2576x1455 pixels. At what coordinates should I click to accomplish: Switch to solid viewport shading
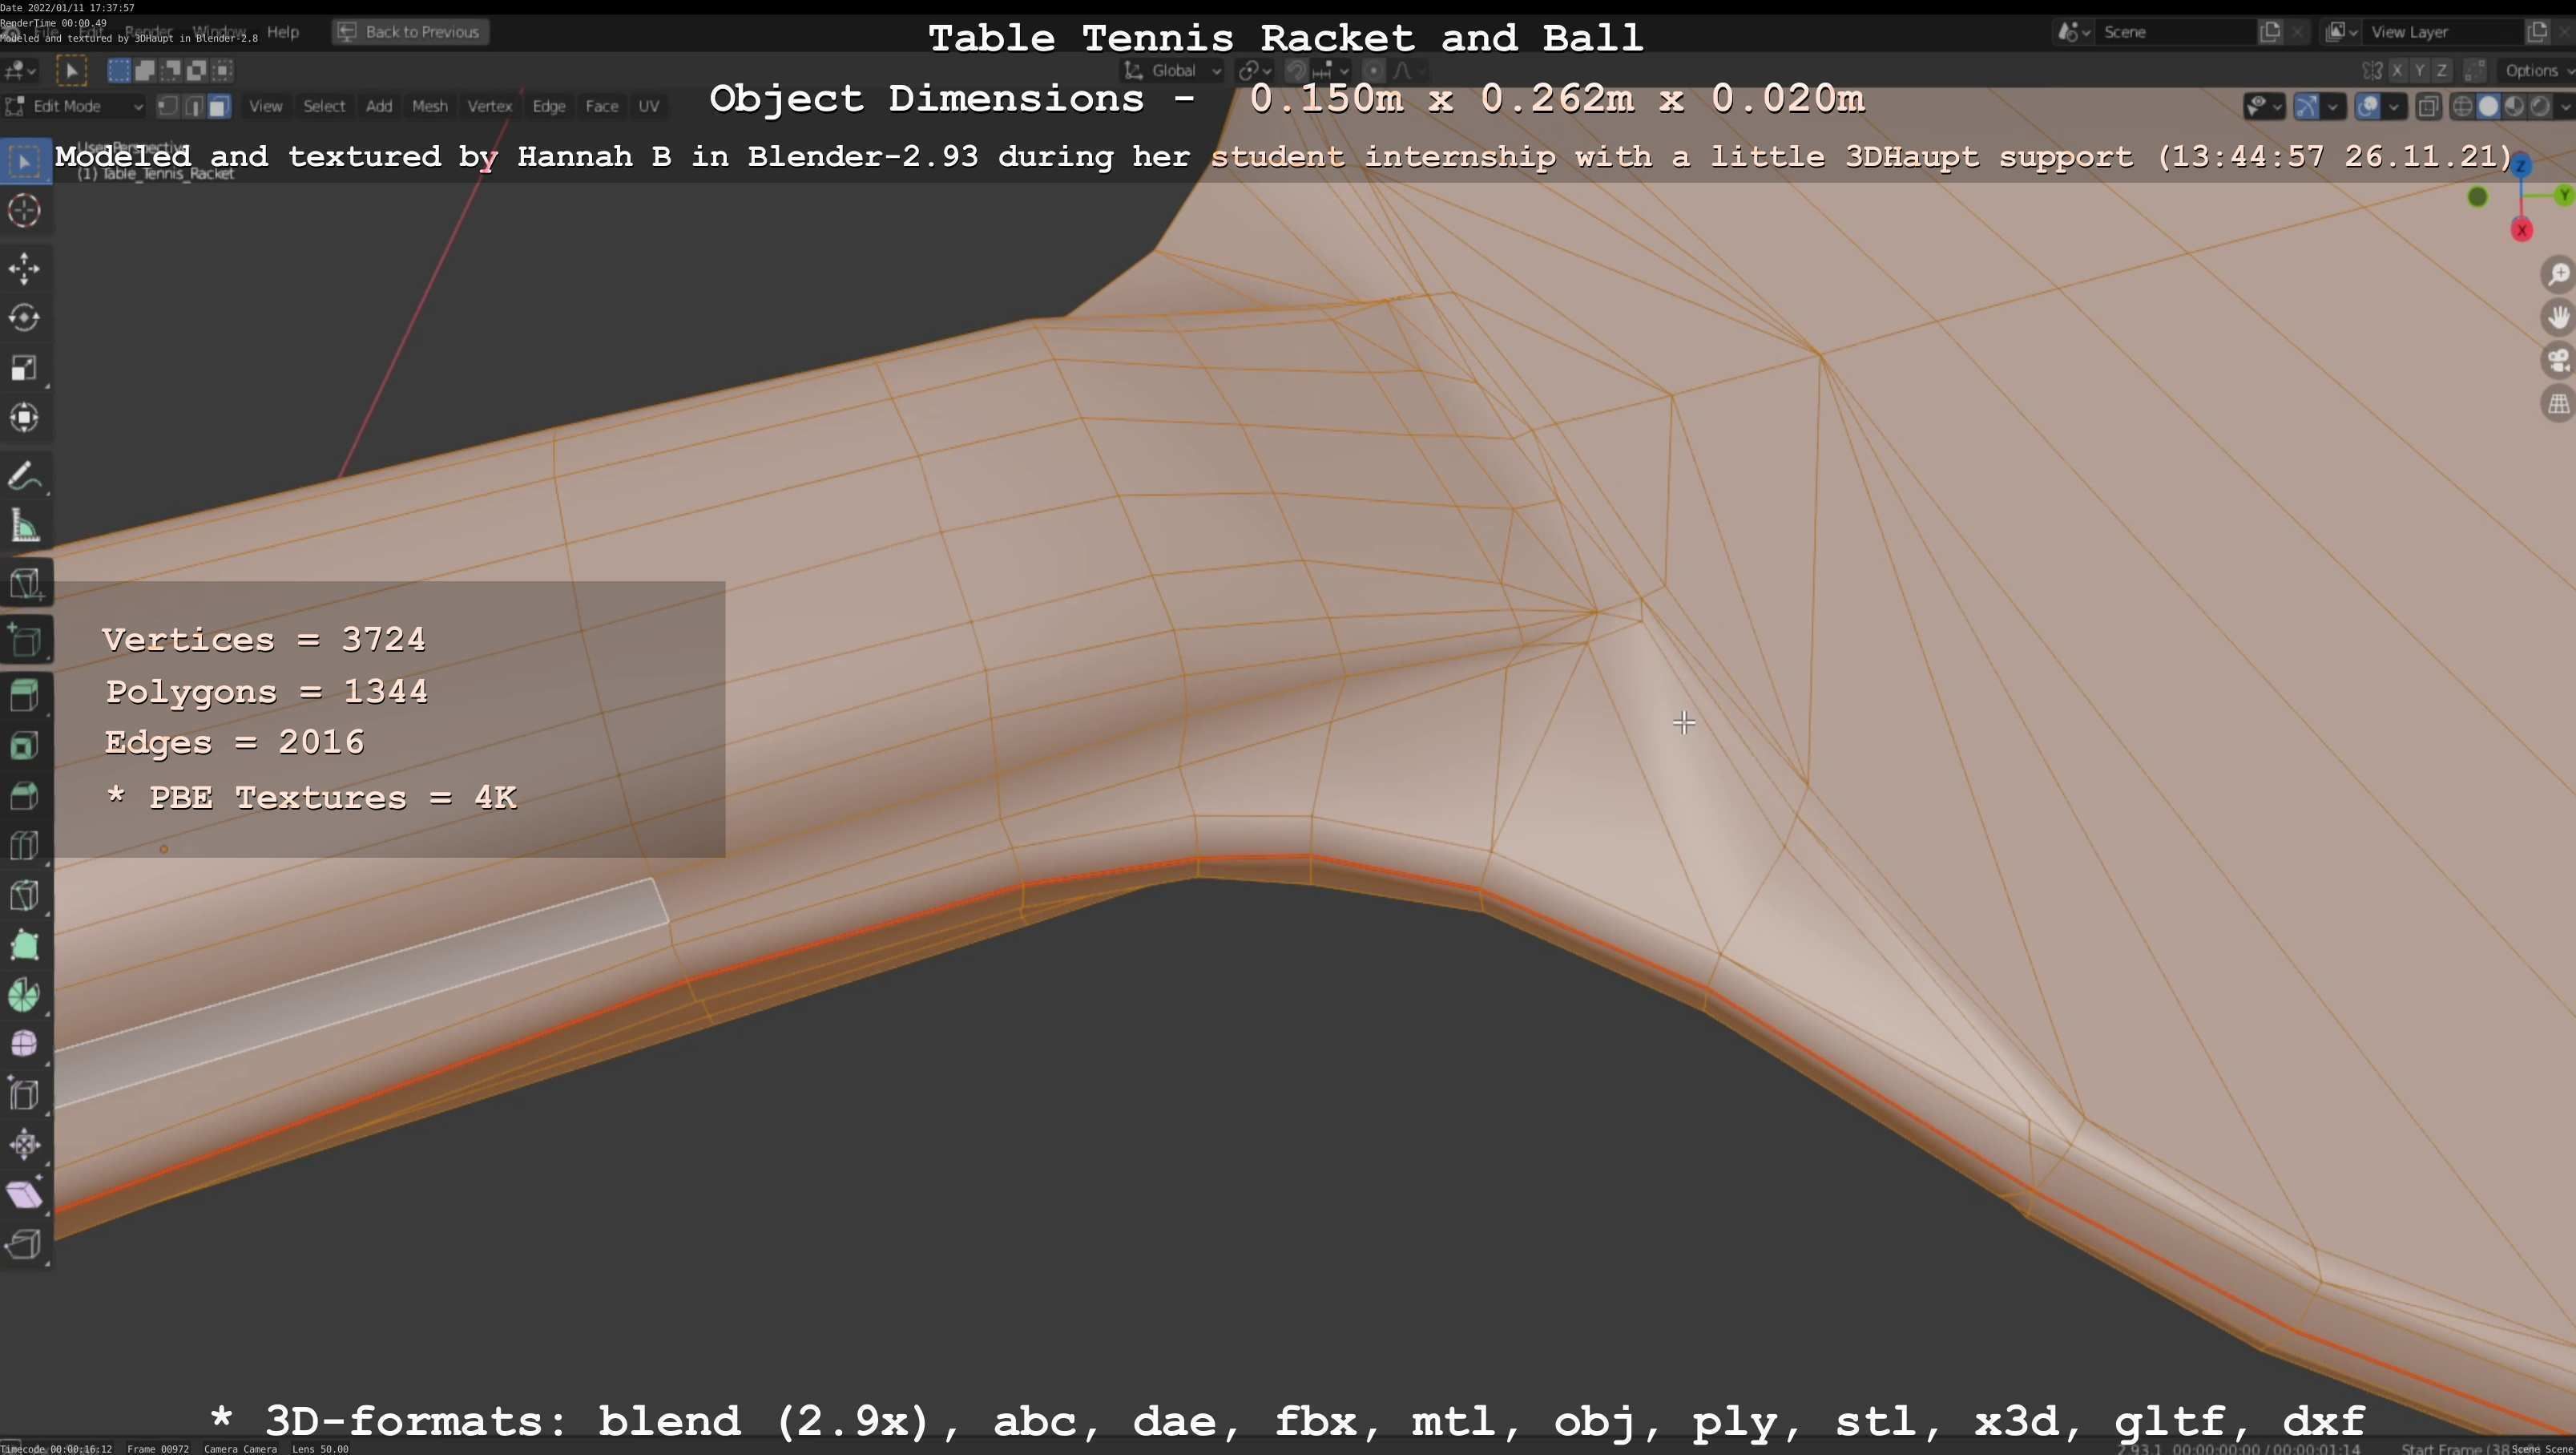(2488, 106)
